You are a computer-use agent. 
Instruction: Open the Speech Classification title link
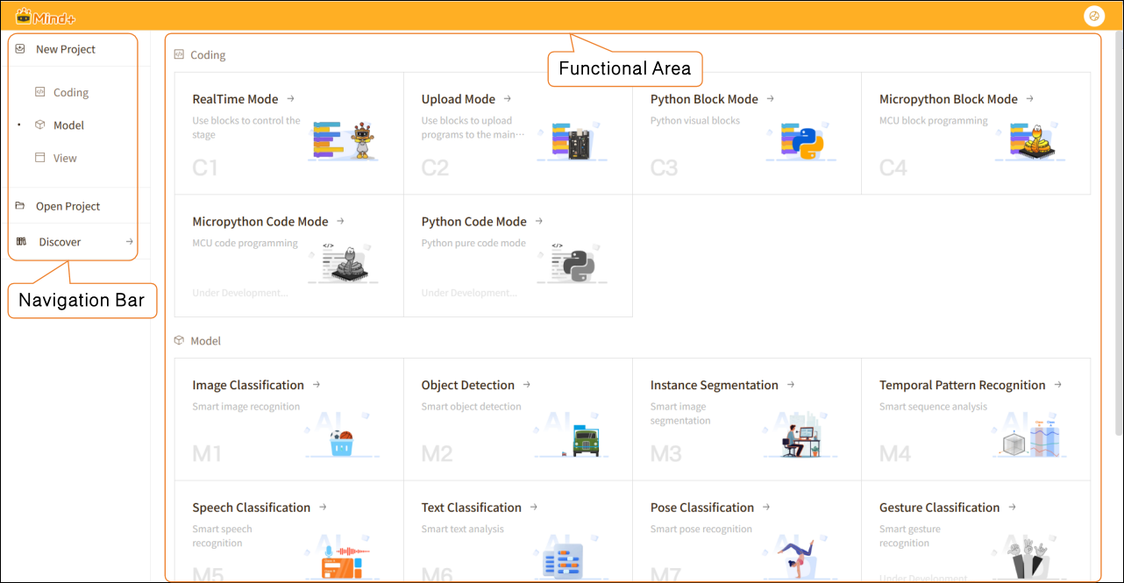point(251,508)
